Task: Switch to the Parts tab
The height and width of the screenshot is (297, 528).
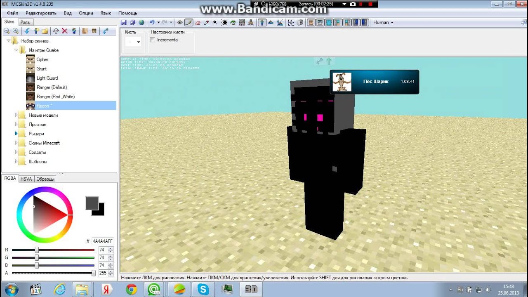Action: click(x=25, y=22)
